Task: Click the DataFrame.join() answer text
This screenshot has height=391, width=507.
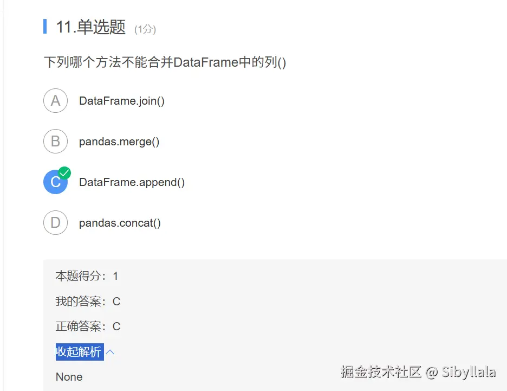Action: (x=122, y=101)
